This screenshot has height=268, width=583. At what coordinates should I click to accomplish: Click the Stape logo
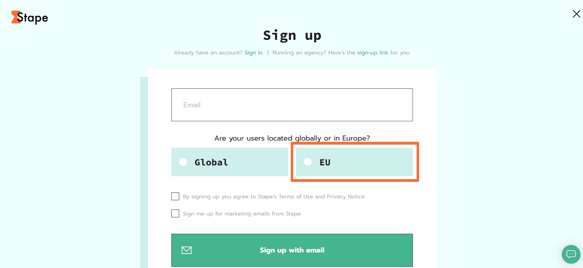coord(30,18)
